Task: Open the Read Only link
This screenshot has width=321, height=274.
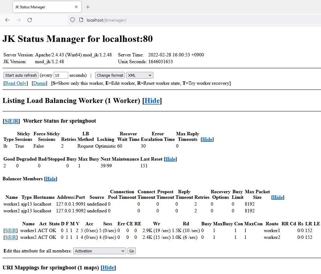Action: [x=15, y=83]
